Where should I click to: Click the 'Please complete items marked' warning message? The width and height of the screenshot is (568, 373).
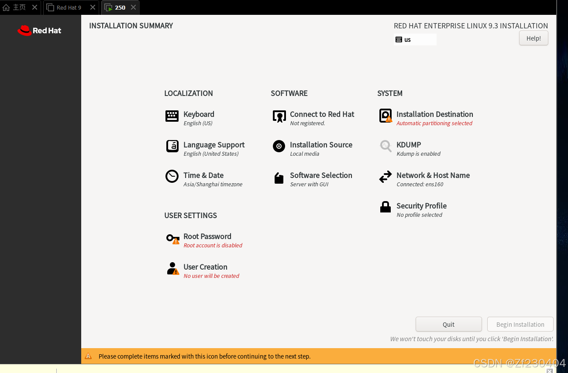pyautogui.click(x=204, y=356)
